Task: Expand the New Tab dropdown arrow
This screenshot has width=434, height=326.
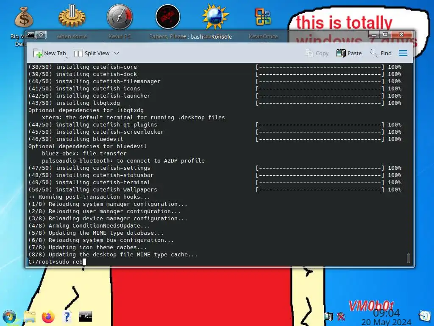Action: [67, 58]
